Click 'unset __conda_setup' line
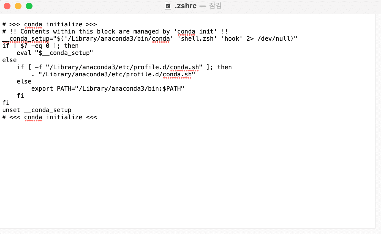 37,110
